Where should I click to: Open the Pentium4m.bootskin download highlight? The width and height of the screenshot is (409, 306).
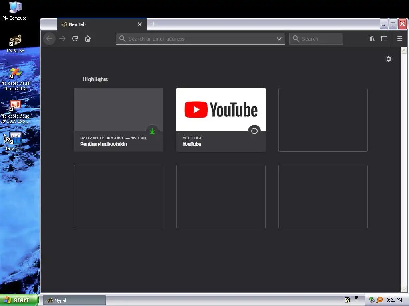119,120
